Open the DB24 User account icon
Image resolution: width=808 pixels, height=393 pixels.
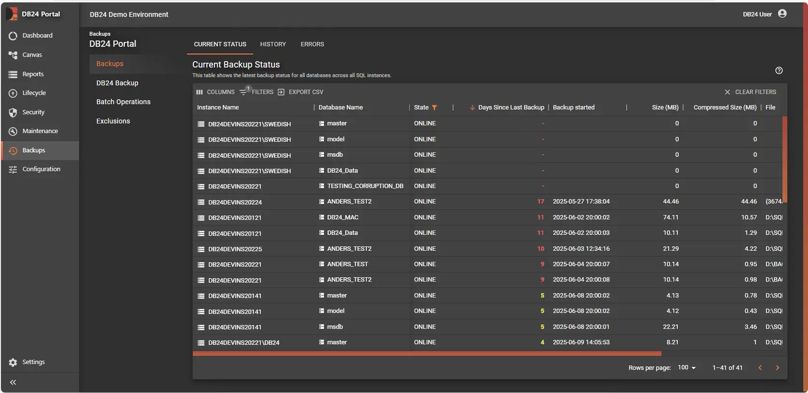pyautogui.click(x=782, y=14)
